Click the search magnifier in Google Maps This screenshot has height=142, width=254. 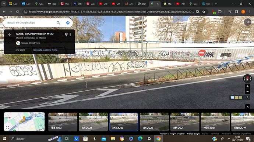58,23
